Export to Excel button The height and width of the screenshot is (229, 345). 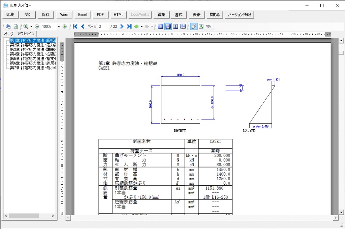[x=83, y=15]
